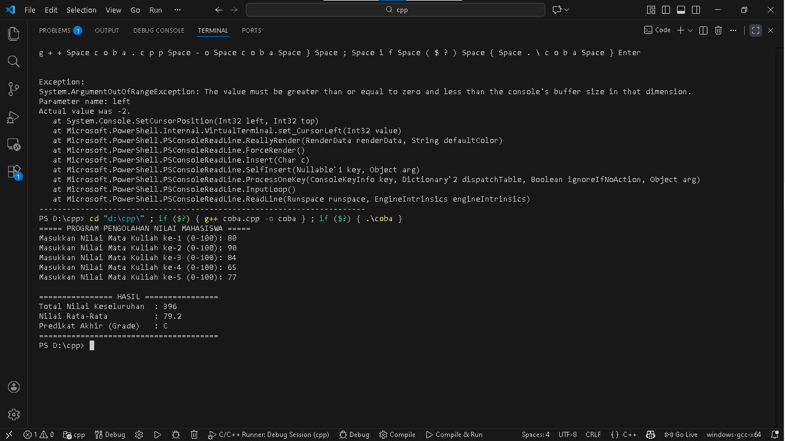
Task: Open the Edit menu
Action: pos(51,10)
